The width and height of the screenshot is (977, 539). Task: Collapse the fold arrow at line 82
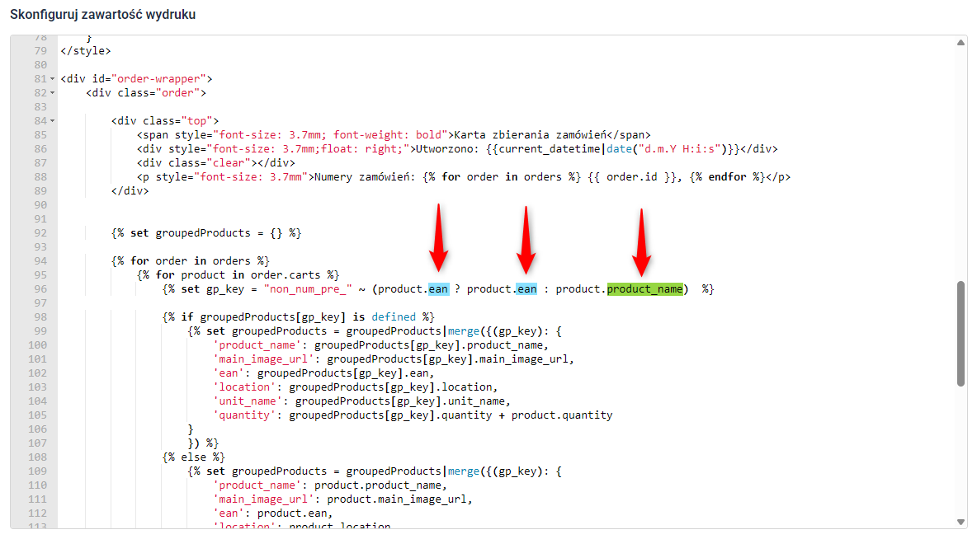[52, 93]
